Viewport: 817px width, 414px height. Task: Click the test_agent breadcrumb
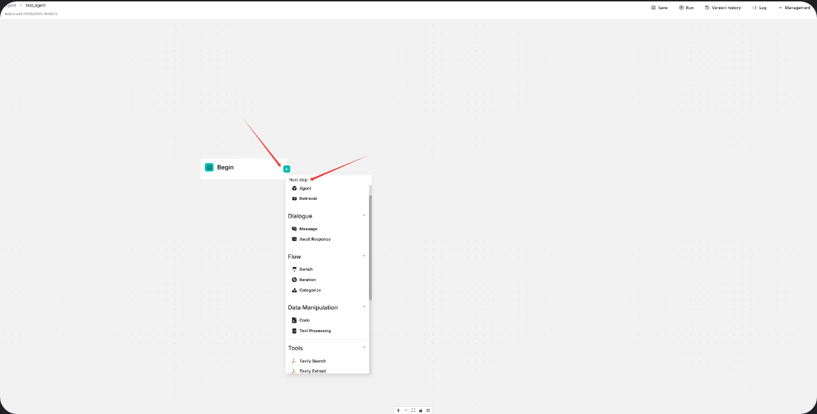[x=35, y=5]
